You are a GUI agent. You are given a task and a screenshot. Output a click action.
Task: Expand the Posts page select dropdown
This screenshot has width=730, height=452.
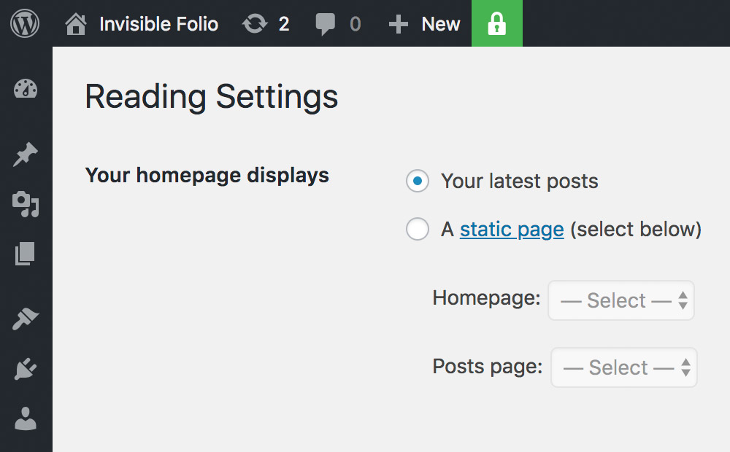point(624,367)
